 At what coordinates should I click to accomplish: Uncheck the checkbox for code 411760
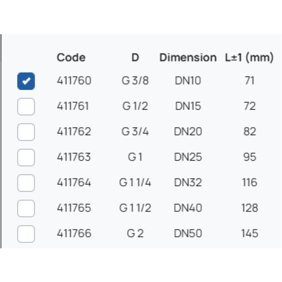(x=26, y=81)
